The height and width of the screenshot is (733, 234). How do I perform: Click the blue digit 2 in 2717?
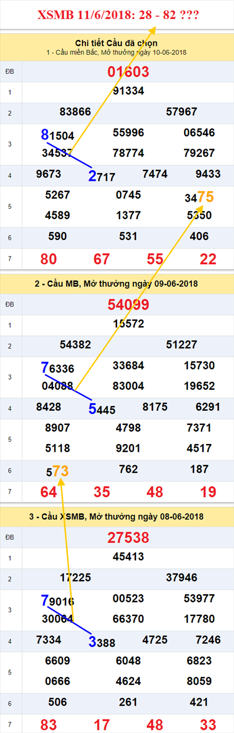click(x=92, y=176)
